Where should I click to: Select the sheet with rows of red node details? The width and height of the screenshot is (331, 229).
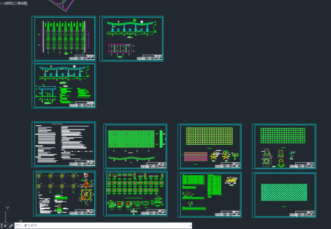(135, 194)
